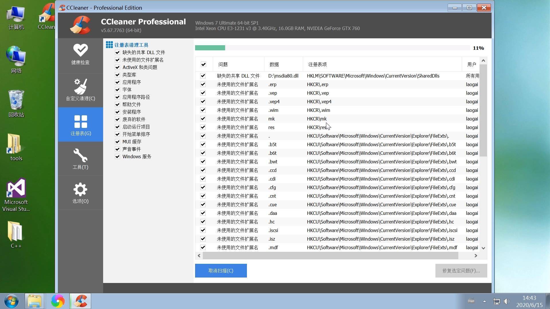Select the Network (网络) desktop icon
This screenshot has height=309, width=550.
[16, 60]
